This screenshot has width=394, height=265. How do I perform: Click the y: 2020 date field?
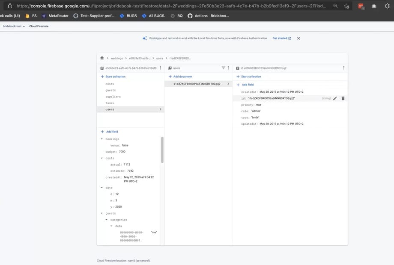(x=116, y=207)
